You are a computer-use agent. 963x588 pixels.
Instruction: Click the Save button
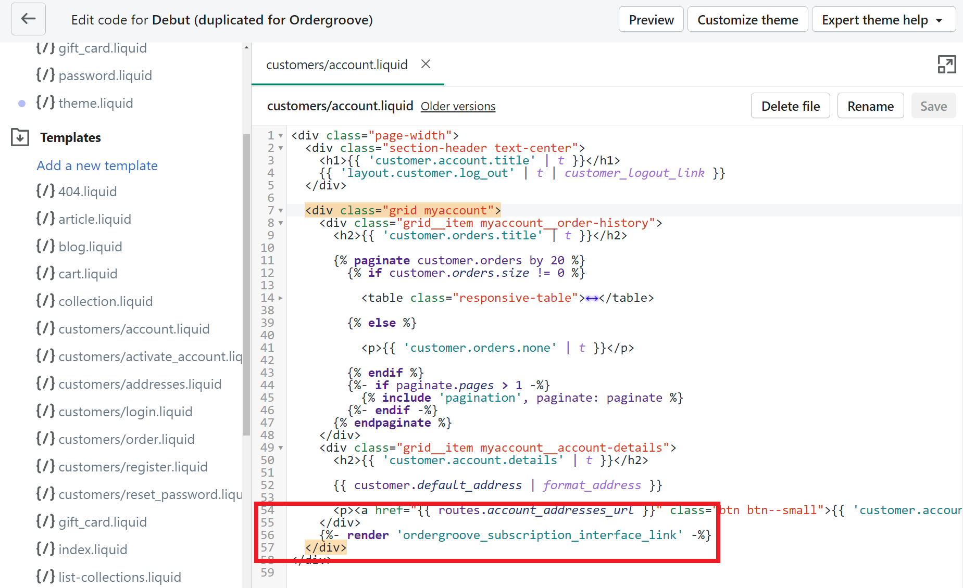point(933,106)
